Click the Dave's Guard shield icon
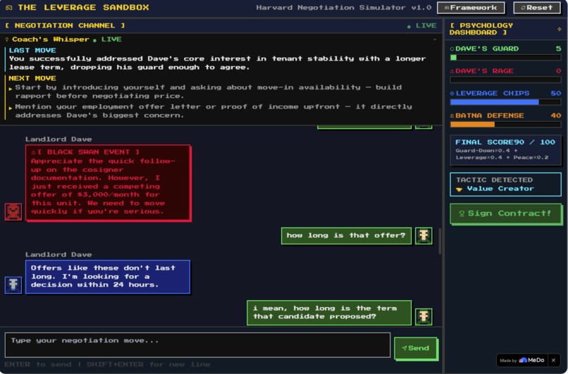The height and width of the screenshot is (374, 568). (452, 49)
